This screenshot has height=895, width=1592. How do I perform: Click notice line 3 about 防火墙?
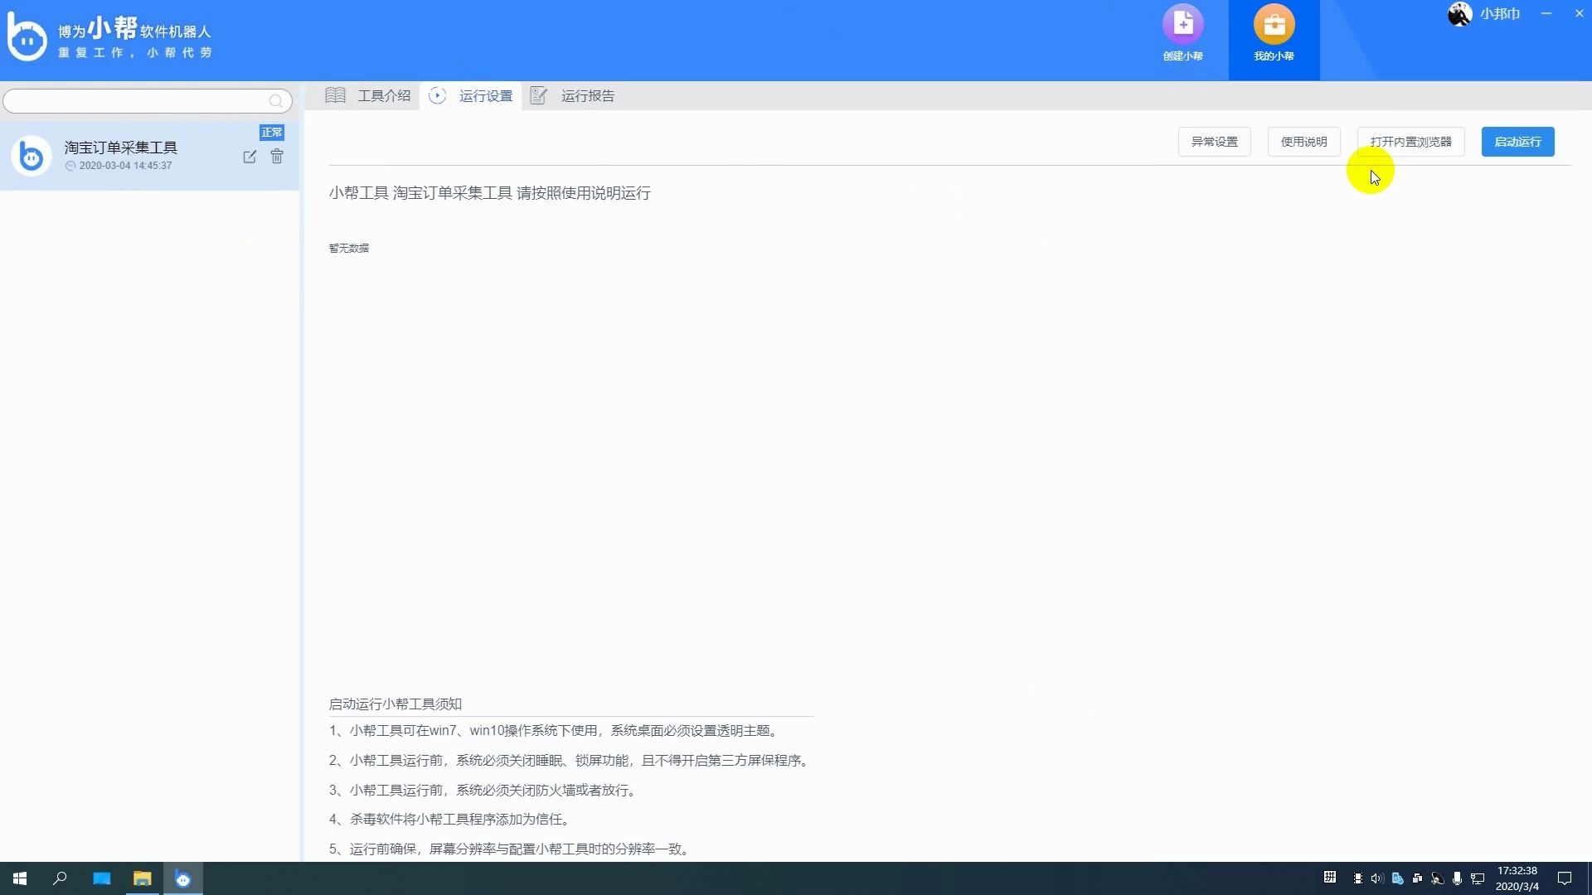pyautogui.click(x=484, y=791)
